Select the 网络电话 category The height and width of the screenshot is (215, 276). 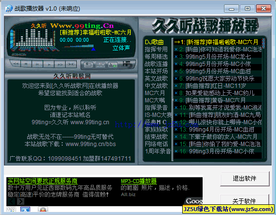(x=156, y=144)
